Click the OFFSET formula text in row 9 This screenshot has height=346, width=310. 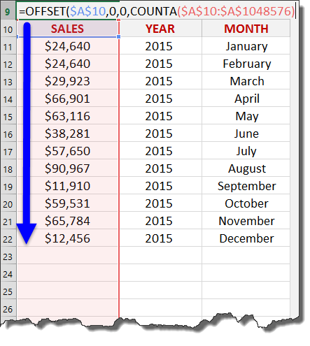(x=157, y=11)
